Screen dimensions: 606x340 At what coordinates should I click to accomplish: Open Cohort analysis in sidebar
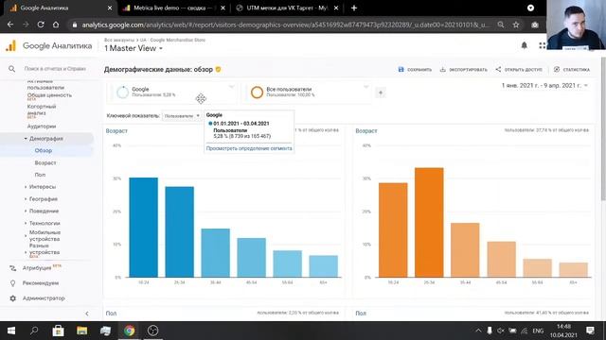click(x=42, y=110)
